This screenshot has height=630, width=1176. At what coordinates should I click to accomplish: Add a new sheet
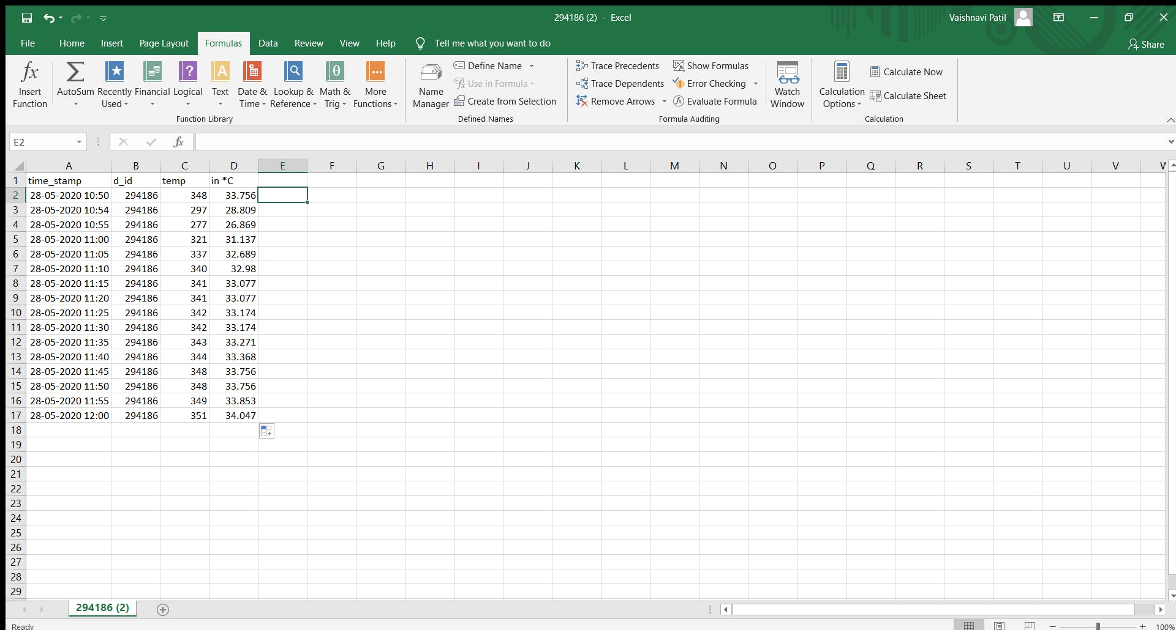click(x=163, y=609)
